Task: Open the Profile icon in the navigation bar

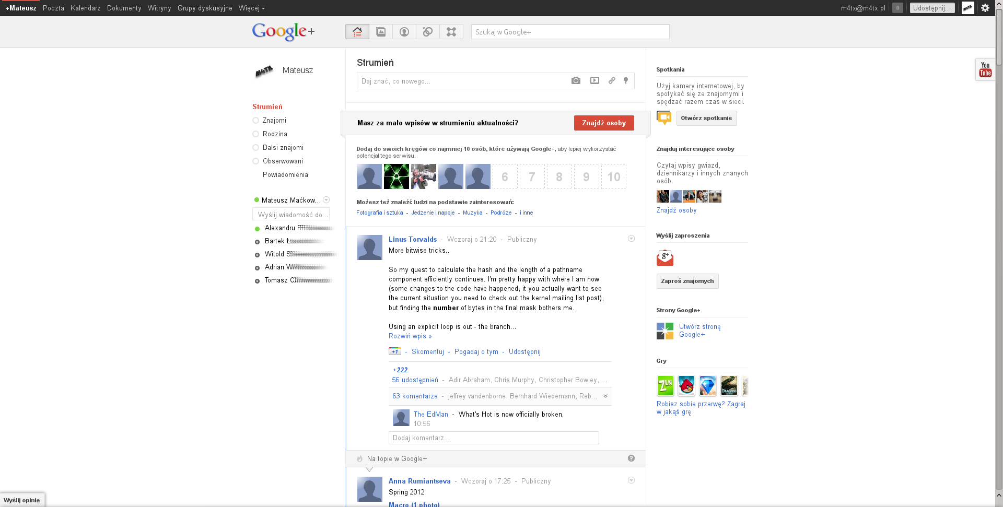Action: pos(404,32)
